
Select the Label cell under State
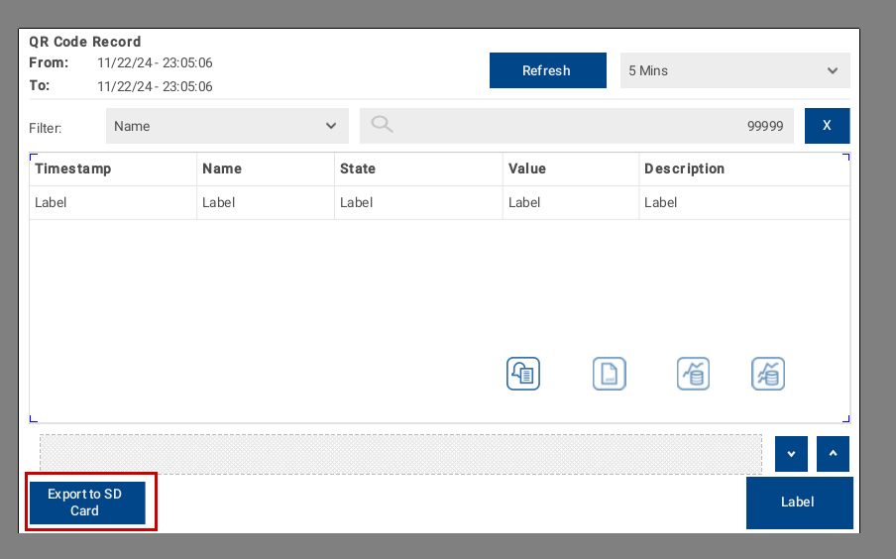(419, 203)
